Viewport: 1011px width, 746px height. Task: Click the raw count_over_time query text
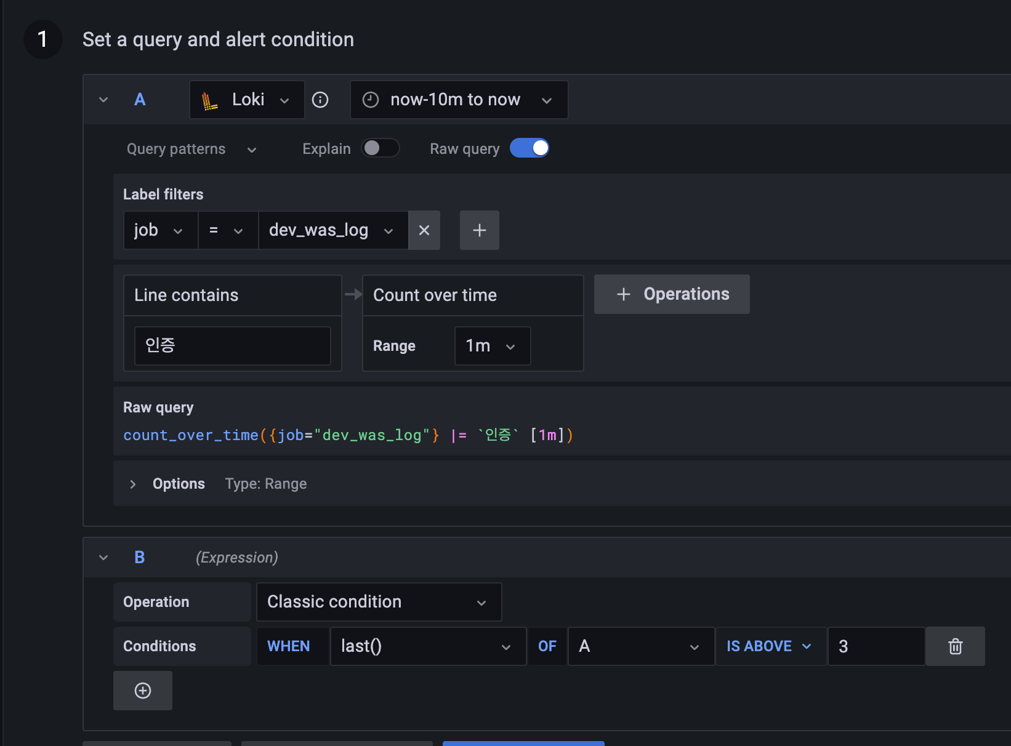[x=348, y=435]
